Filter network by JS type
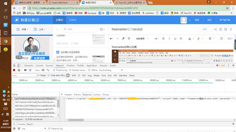The width and height of the screenshot is (236, 132). pyautogui.click(x=79, y=75)
